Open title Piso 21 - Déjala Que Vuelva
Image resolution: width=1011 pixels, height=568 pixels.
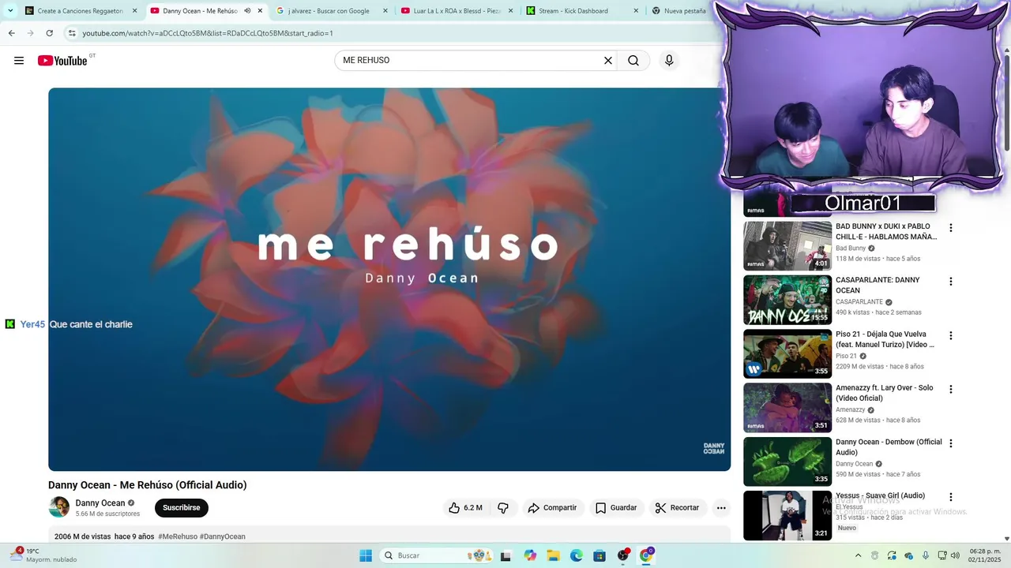885,339
